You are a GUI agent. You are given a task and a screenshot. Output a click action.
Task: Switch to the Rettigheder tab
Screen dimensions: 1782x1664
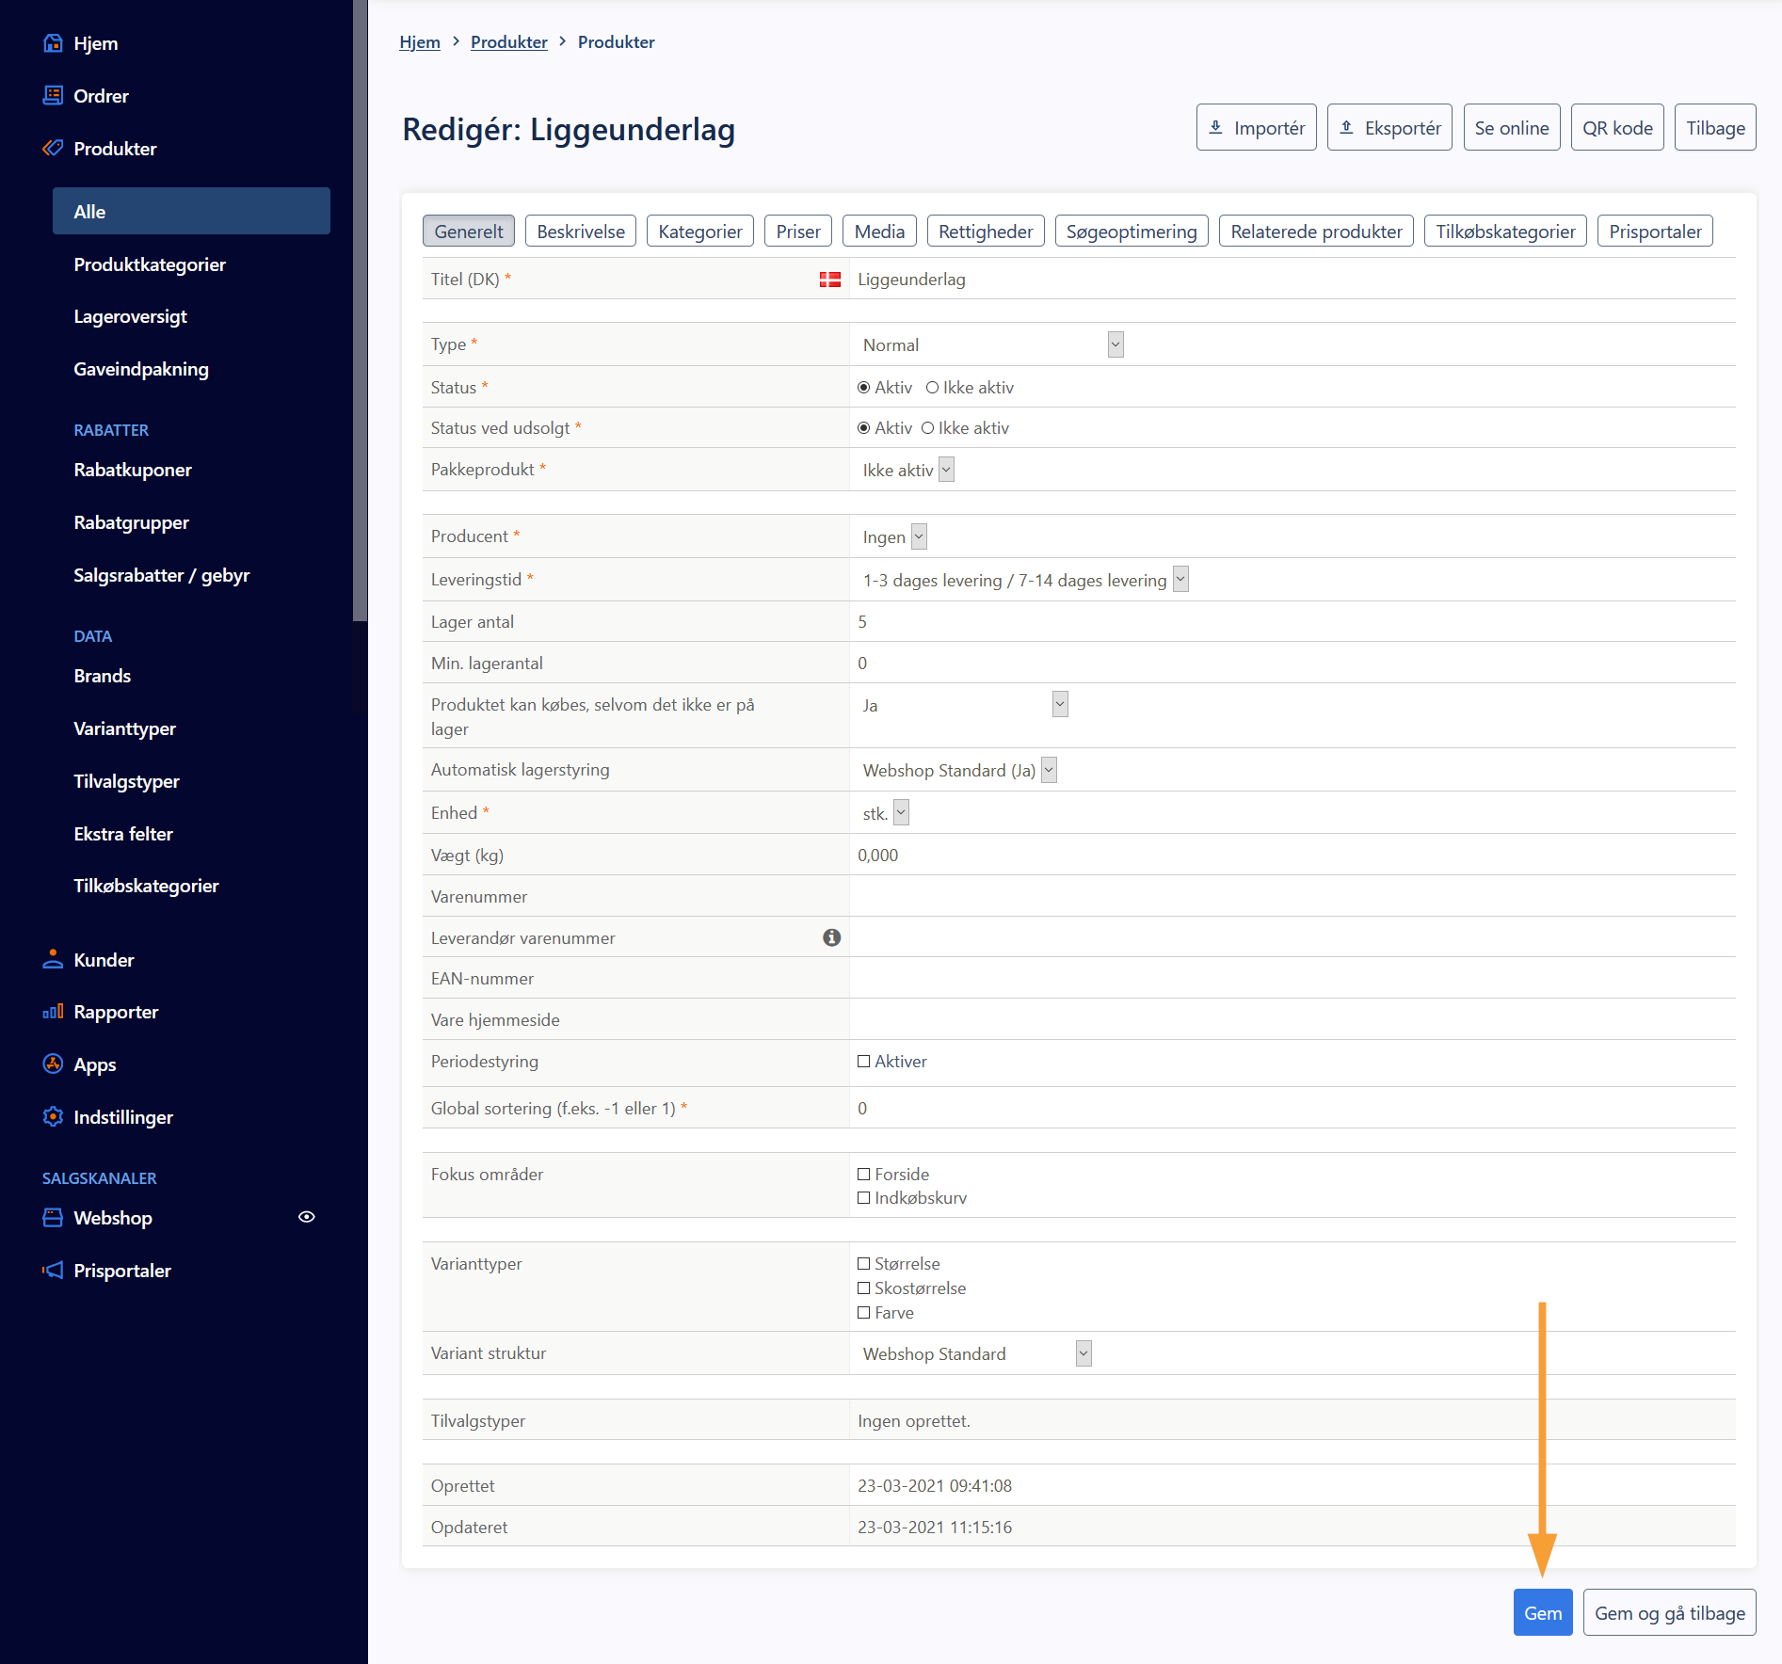point(986,232)
